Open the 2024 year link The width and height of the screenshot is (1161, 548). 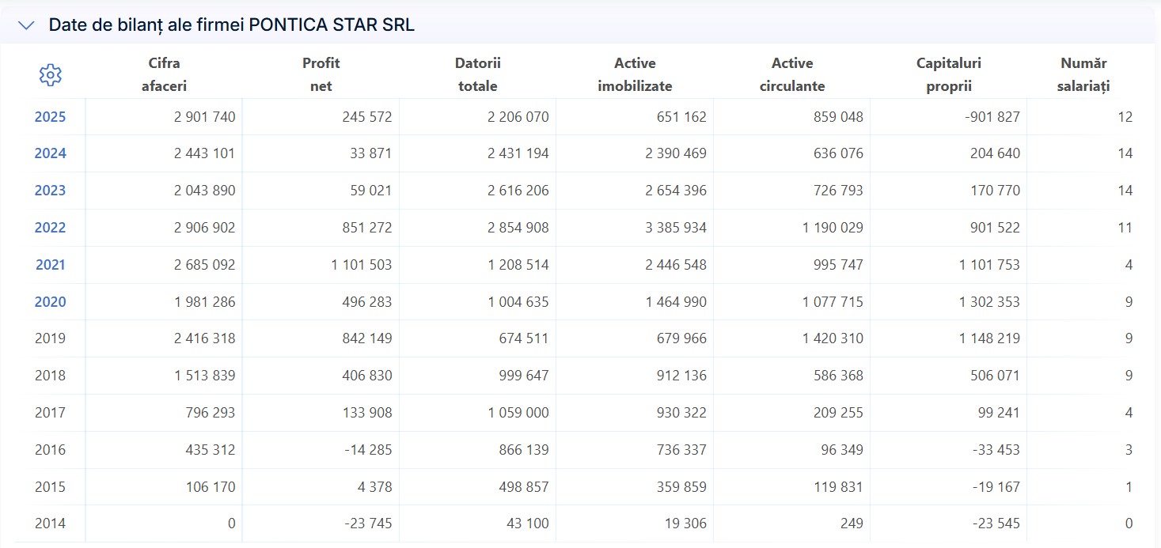[50, 153]
